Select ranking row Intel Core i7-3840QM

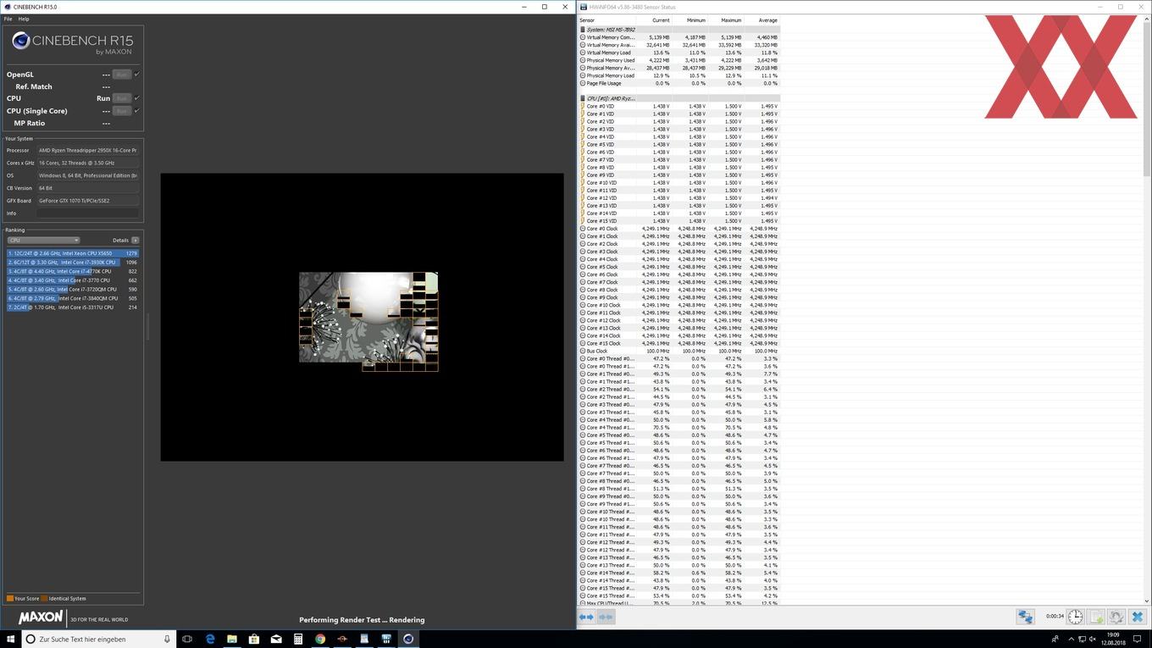tap(73, 298)
